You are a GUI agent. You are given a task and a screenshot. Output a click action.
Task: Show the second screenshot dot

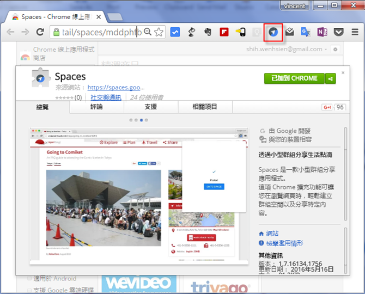pyautogui.click(x=136, y=120)
